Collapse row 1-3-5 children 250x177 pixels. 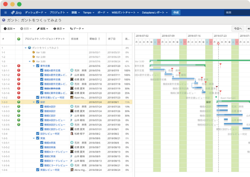tap(34, 138)
